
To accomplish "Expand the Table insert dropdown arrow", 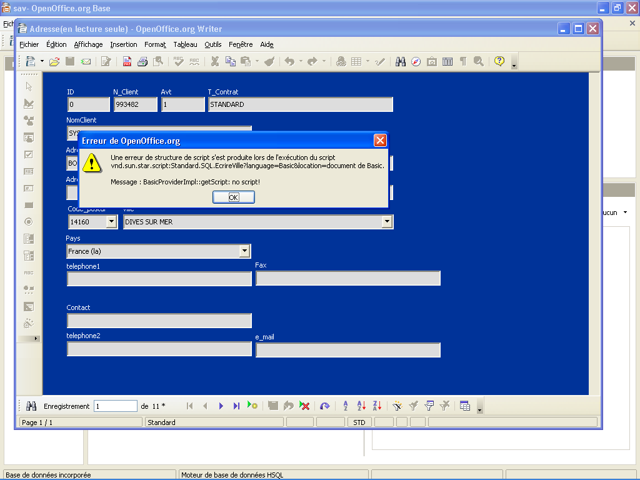I will tap(367, 61).
